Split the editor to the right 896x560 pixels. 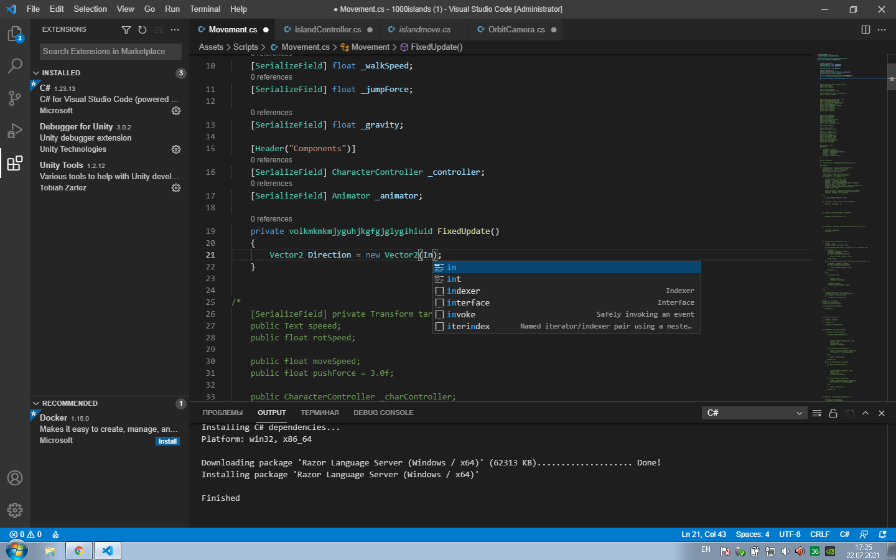tap(866, 30)
